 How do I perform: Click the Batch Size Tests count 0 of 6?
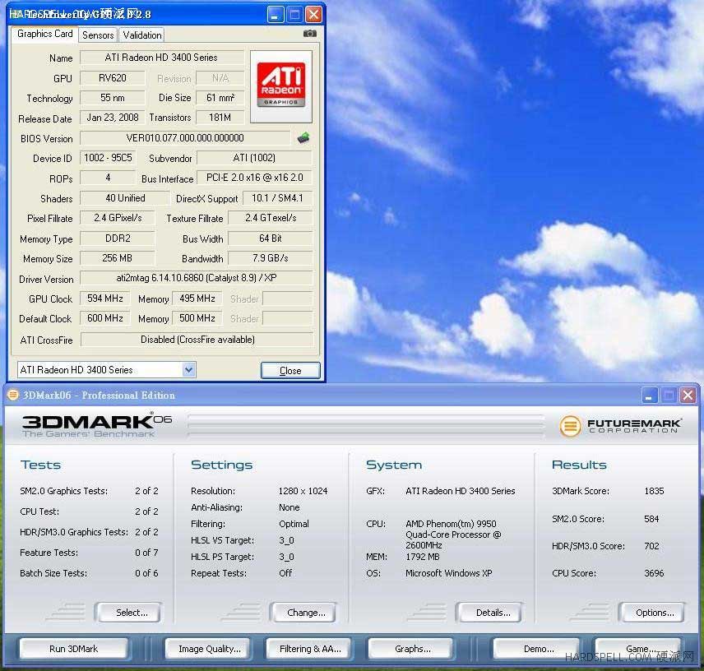pos(146,573)
